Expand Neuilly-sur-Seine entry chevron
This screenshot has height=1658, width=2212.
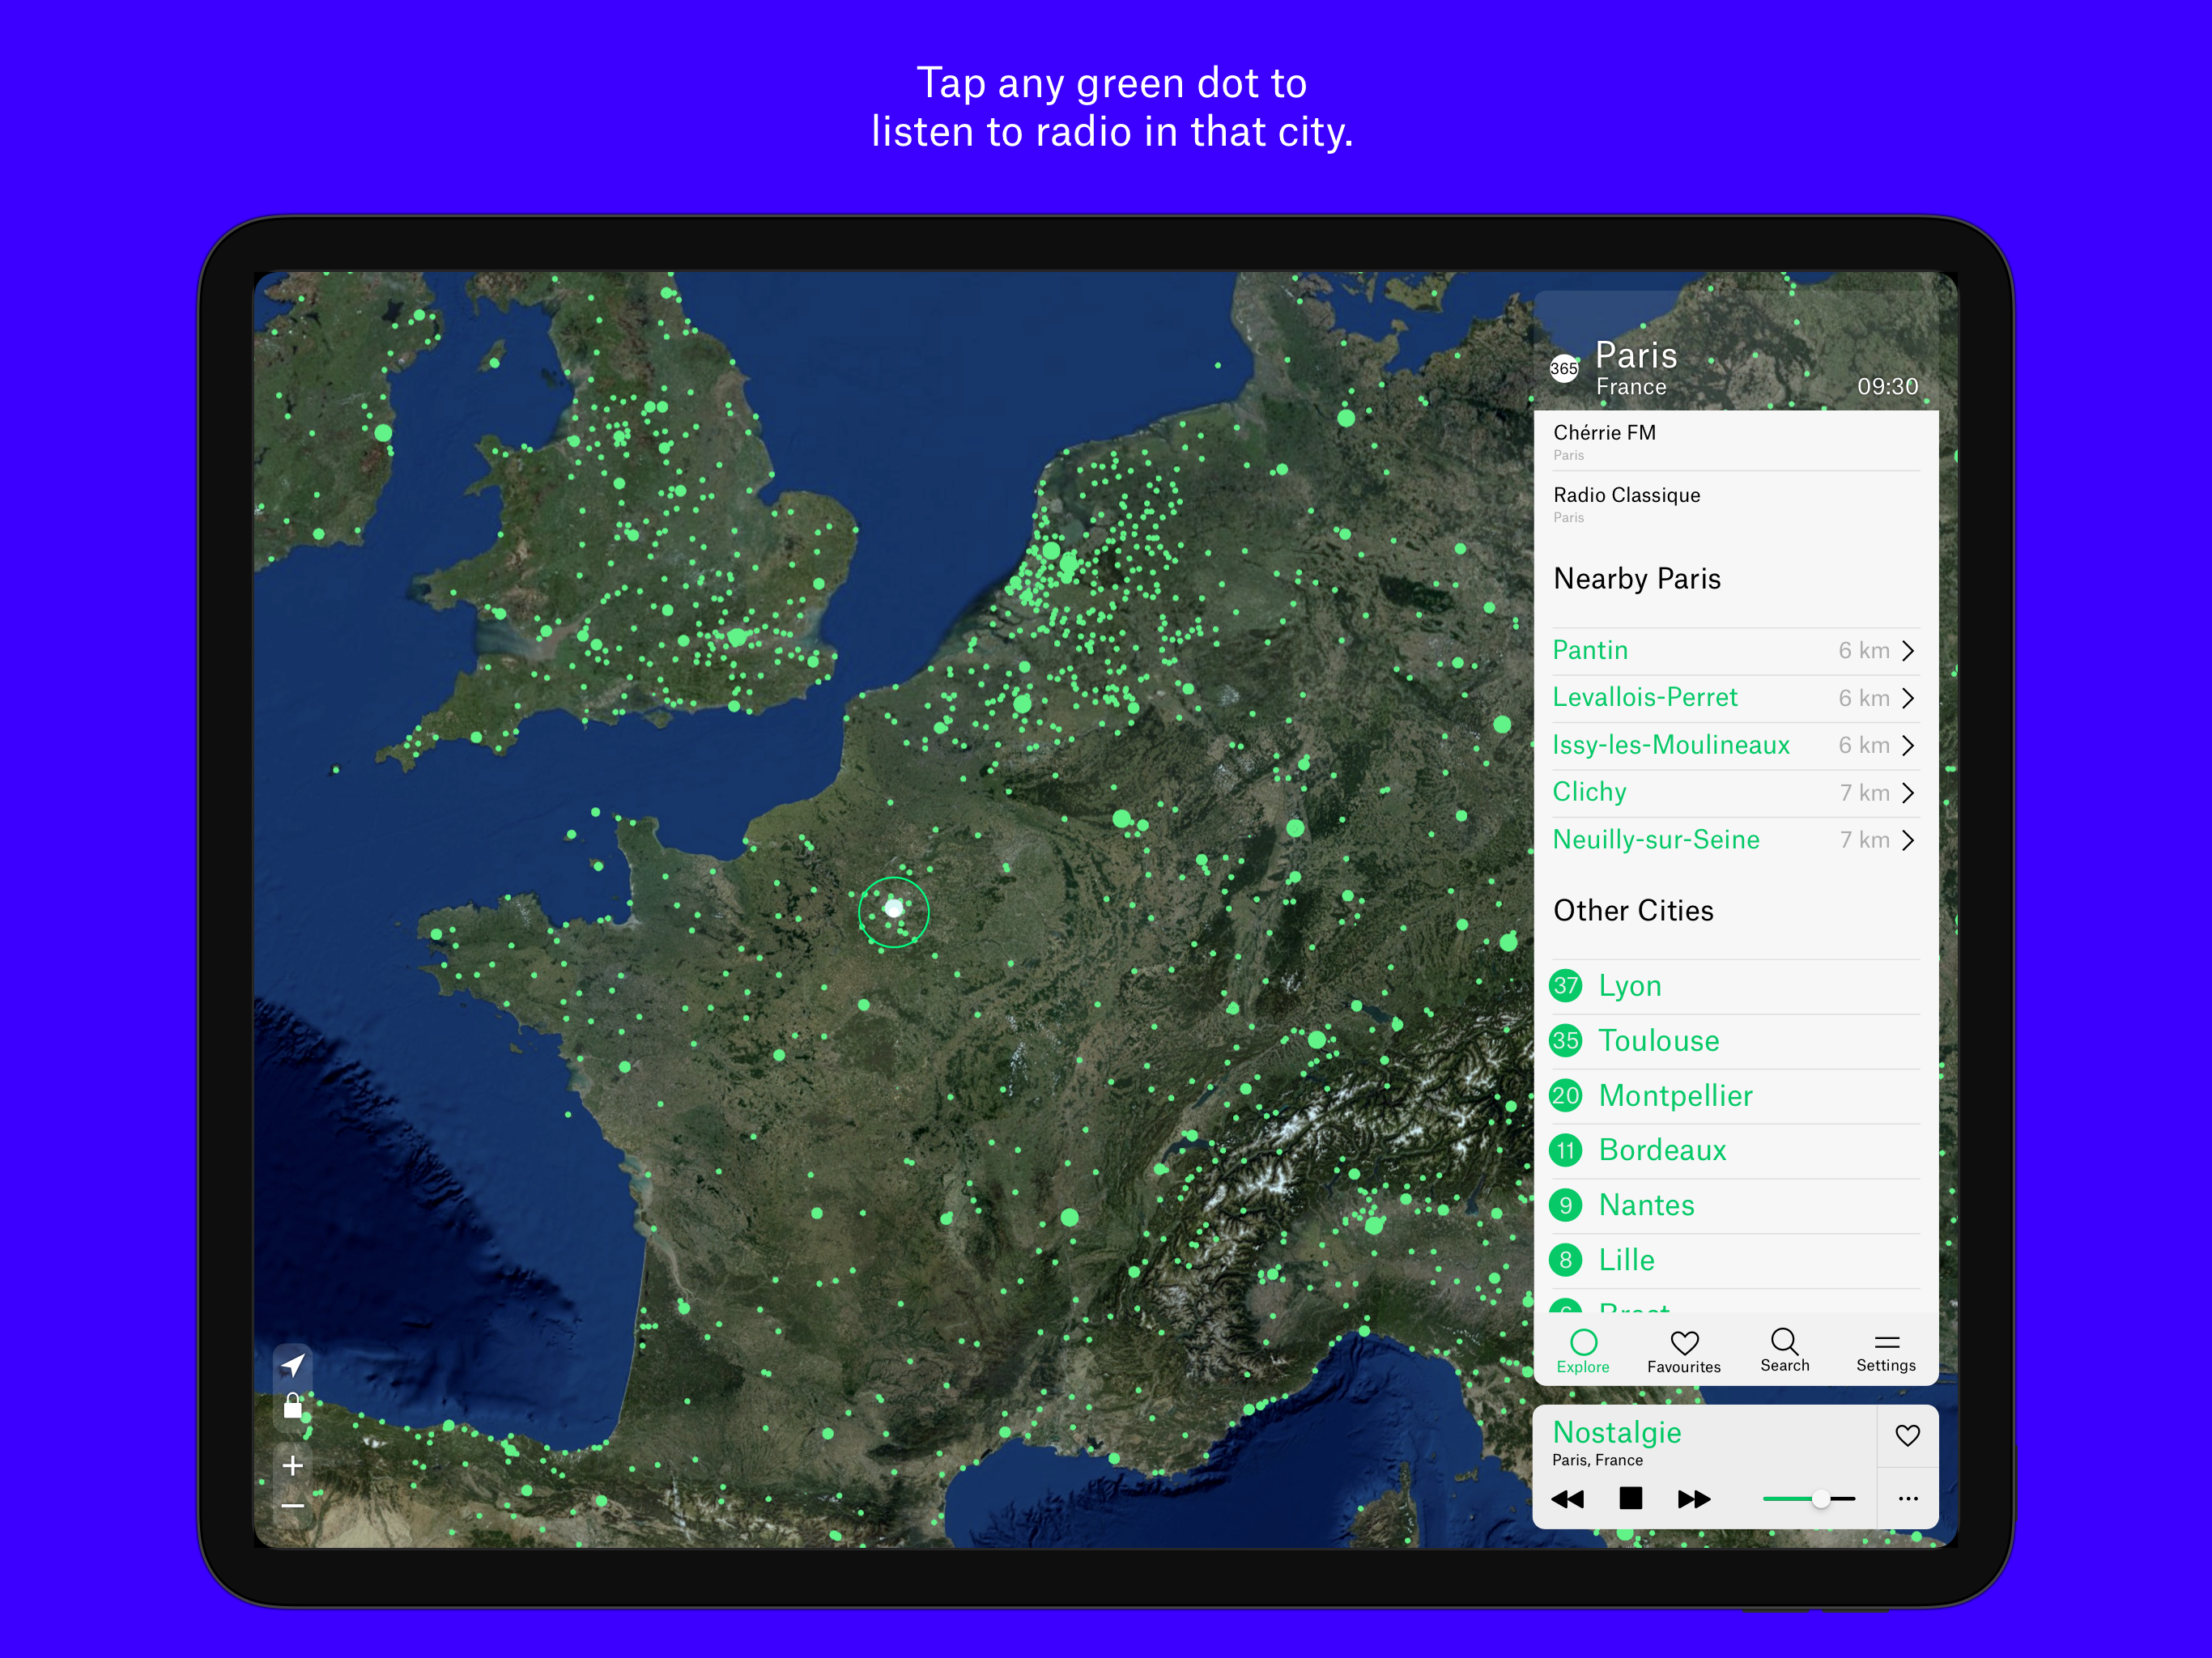click(1907, 840)
